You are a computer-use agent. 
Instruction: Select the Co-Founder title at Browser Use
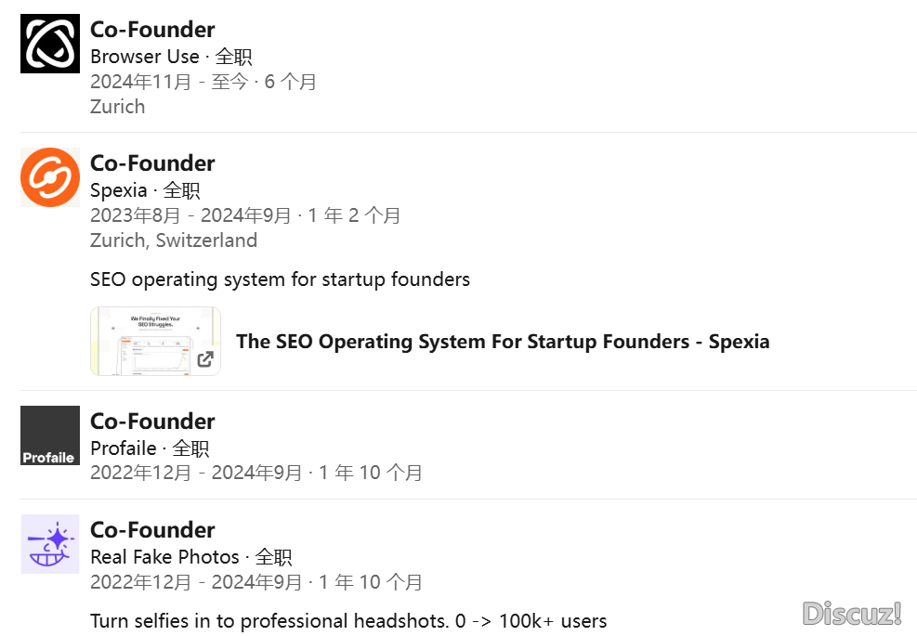coord(152,29)
